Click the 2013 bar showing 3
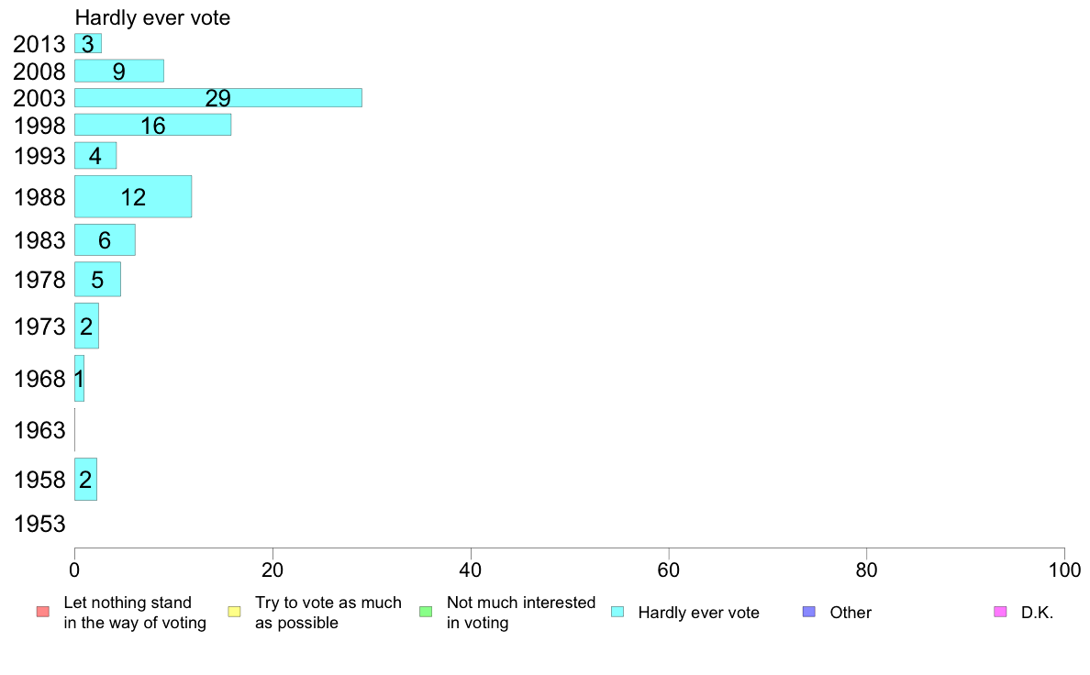This screenshot has width=1090, height=675. pyautogui.click(x=88, y=44)
